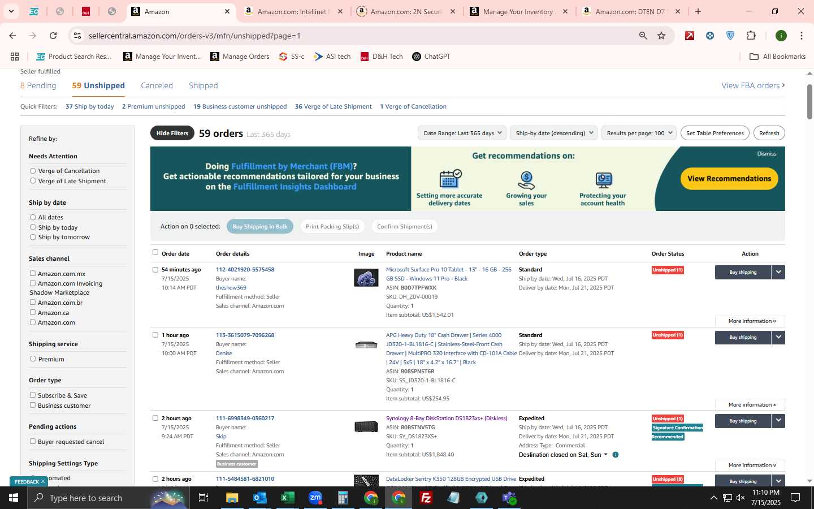Open Ship-by date sort dropdown
This screenshot has width=814, height=509.
(x=553, y=133)
